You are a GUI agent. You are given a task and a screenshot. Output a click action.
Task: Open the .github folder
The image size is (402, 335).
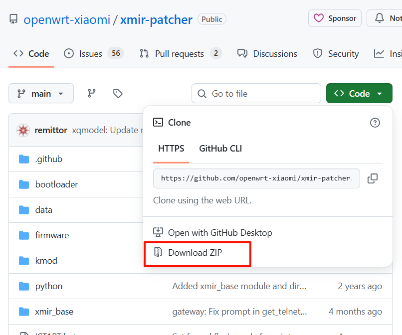[x=48, y=159]
